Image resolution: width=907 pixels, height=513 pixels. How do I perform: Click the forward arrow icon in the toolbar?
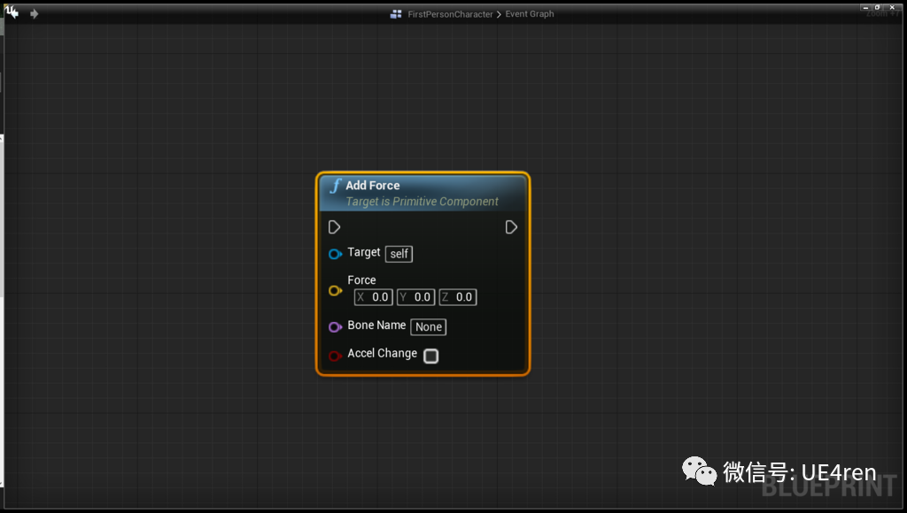[34, 13]
